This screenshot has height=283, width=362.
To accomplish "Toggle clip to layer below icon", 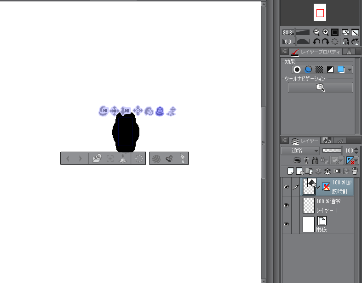I will [x=297, y=160].
